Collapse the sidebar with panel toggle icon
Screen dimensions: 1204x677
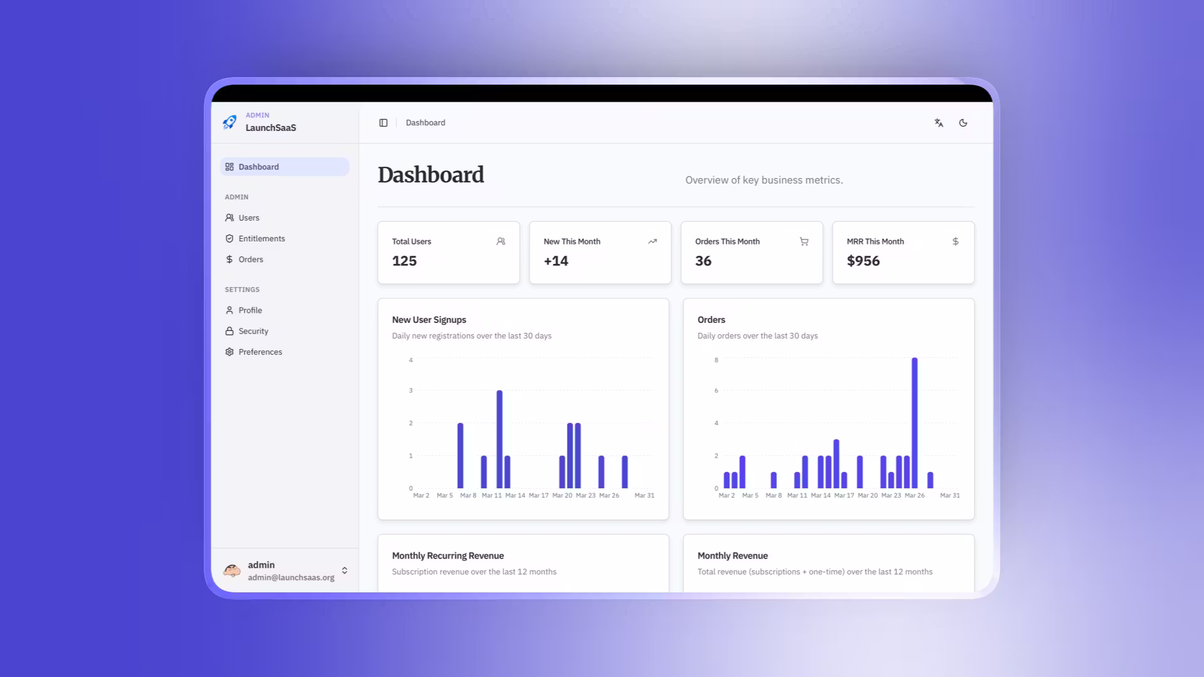coord(383,122)
